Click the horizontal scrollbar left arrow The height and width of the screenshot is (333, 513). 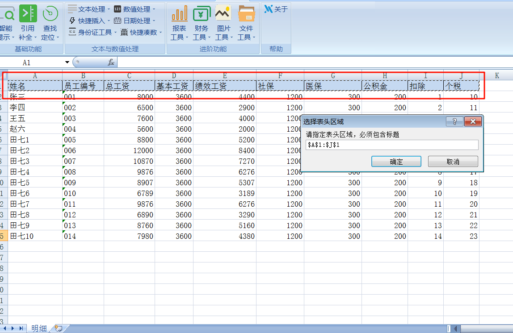455,329
